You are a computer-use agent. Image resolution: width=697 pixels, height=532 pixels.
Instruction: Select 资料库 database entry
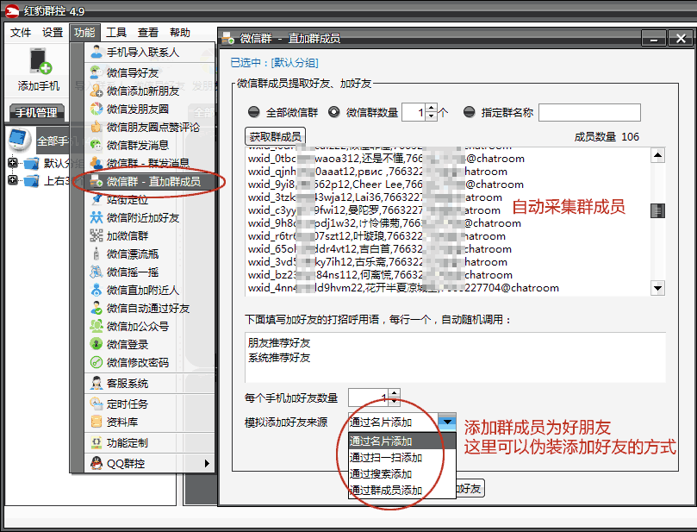[149, 422]
